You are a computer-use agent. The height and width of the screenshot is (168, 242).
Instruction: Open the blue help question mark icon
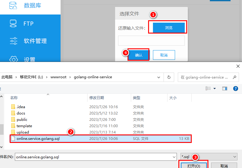pos(235,89)
